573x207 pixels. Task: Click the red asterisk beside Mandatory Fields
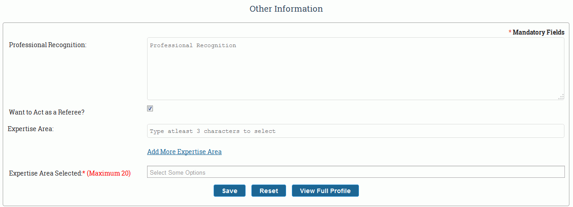click(x=510, y=32)
